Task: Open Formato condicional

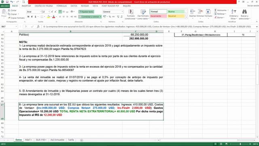Action: point(131,15)
